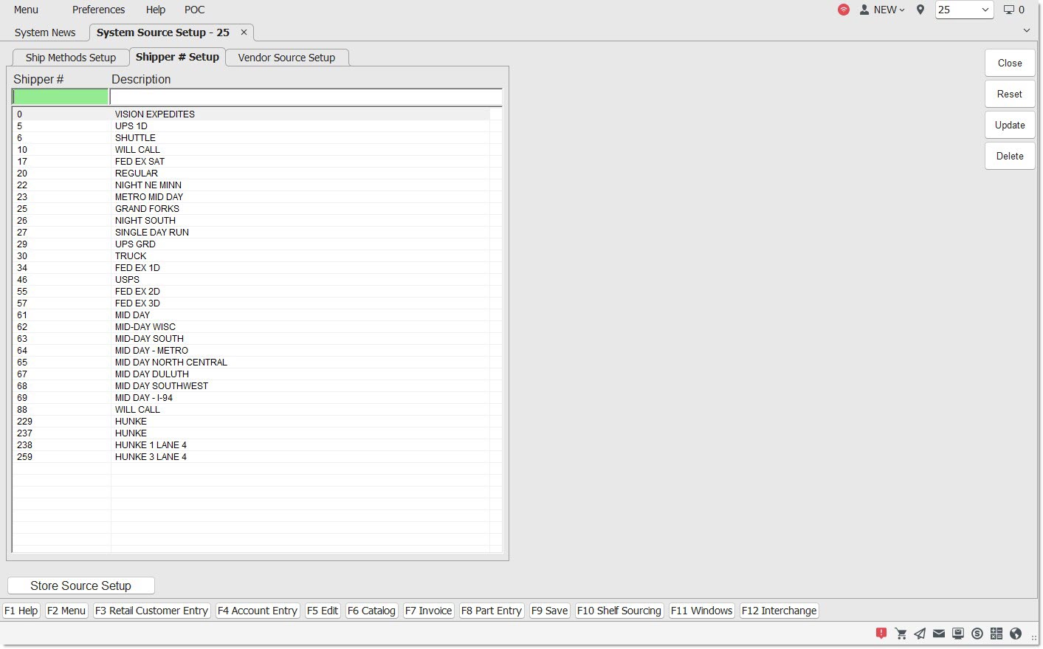Expand the tab list chevron at right
This screenshot has height=649, width=1043.
pyautogui.click(x=1027, y=31)
